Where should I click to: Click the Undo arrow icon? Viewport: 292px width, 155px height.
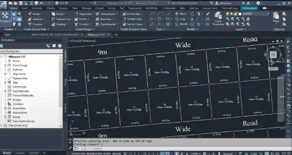point(41,3)
